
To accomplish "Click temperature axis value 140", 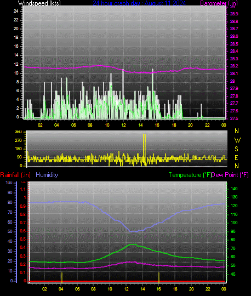I will click(234, 189).
